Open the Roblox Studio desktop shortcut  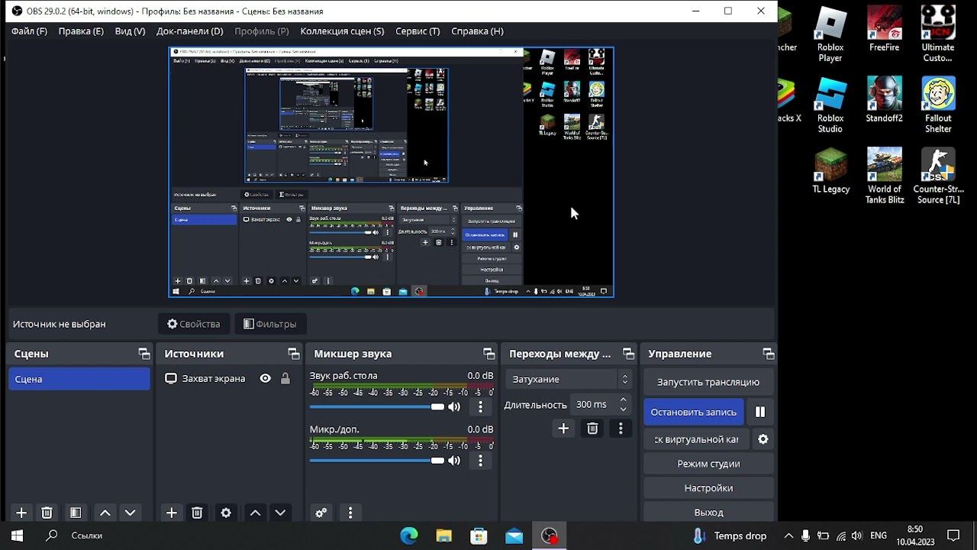tap(830, 105)
